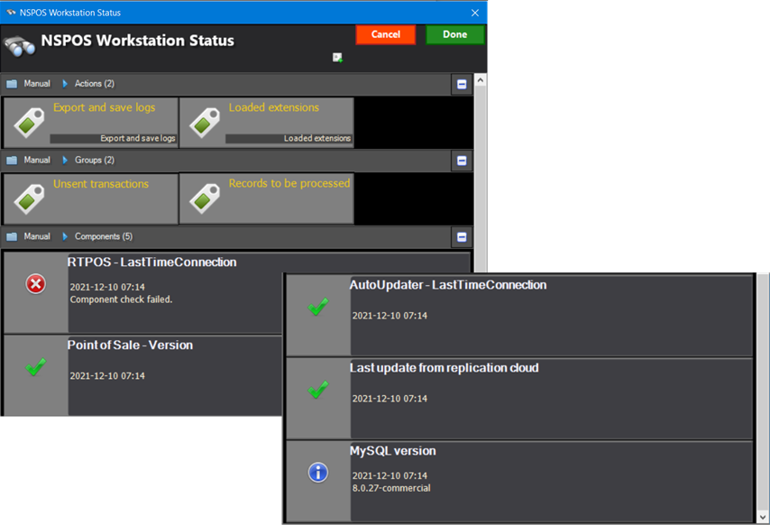Click the folder icon beside Components Manual
Screen dimensions: 770x525
(12, 236)
